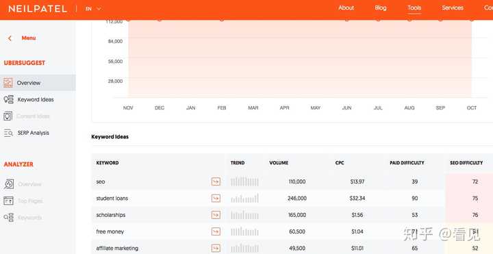The height and width of the screenshot is (254, 493).
Task: Click the Keyword Ideas lightbulb icon
Action: [x=8, y=99]
